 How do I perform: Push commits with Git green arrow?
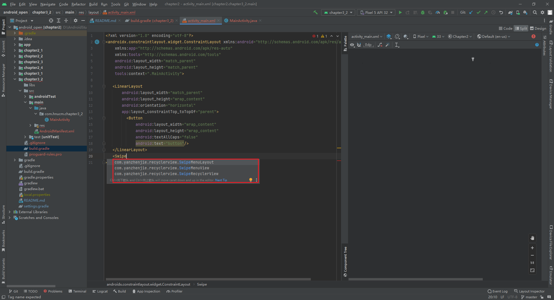tap(486, 12)
